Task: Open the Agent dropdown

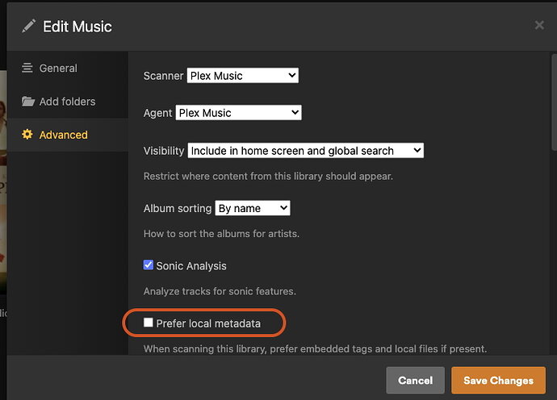Action: (238, 113)
